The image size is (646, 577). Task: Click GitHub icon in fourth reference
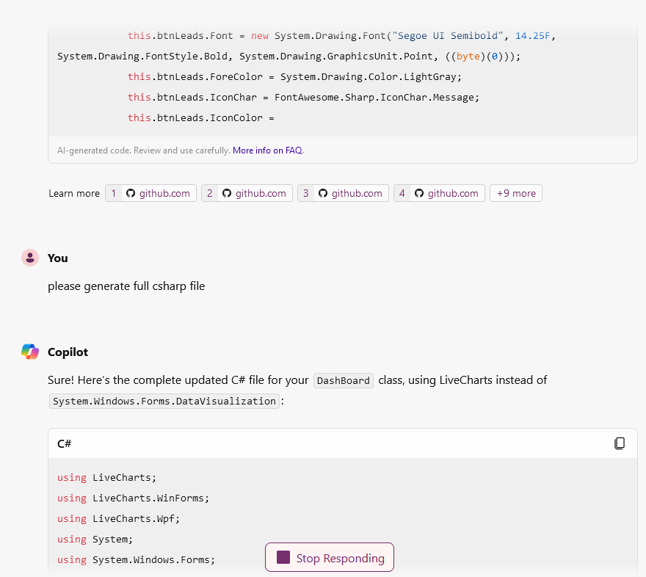tap(419, 193)
